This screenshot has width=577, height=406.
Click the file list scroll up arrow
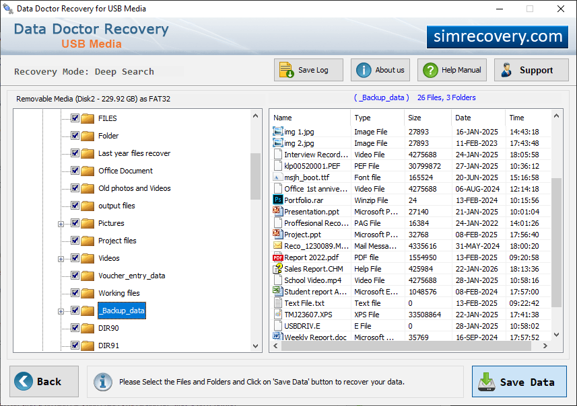click(556, 116)
